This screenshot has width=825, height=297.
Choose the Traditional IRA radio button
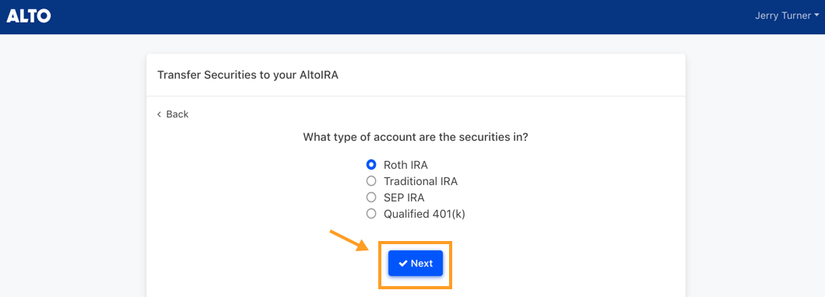tap(371, 181)
